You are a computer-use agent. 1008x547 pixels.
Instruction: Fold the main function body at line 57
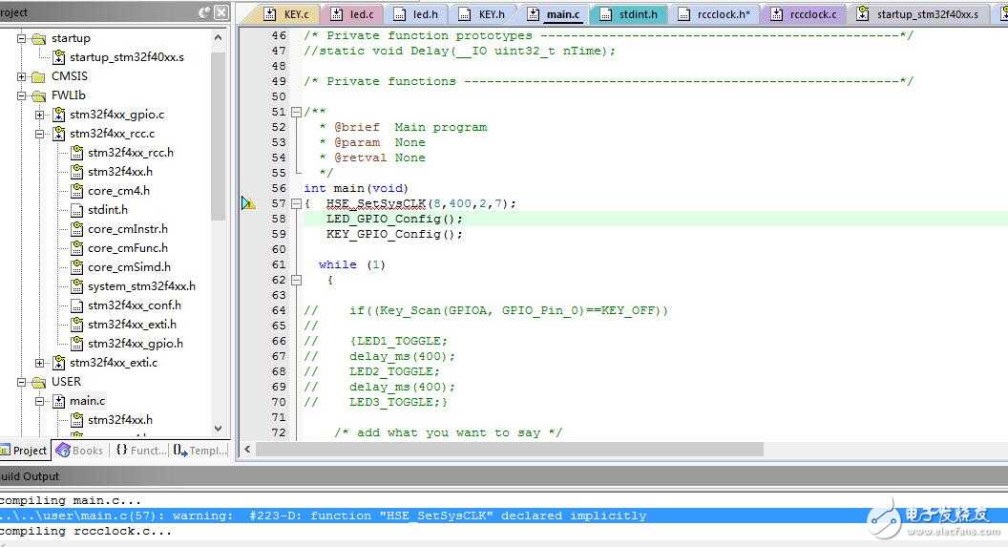tap(296, 203)
